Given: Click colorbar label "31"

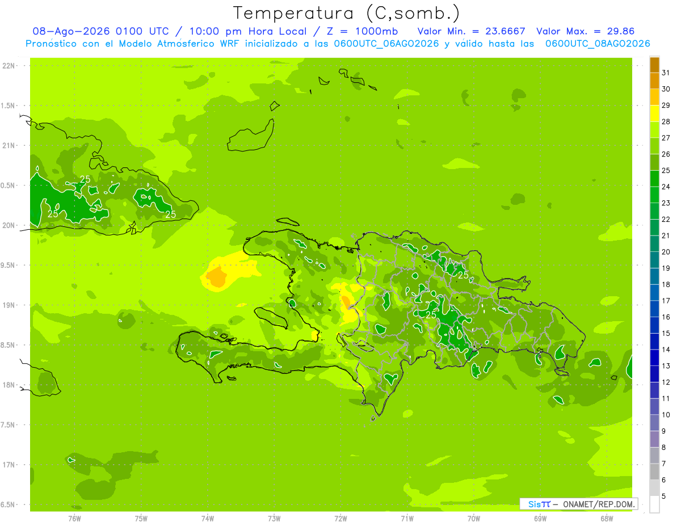Looking at the screenshot, I should pos(666,73).
